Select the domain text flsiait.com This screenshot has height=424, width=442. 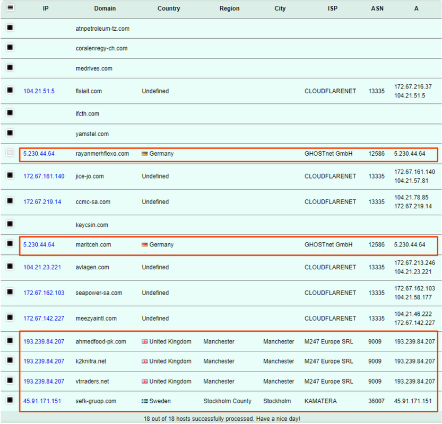[89, 91]
